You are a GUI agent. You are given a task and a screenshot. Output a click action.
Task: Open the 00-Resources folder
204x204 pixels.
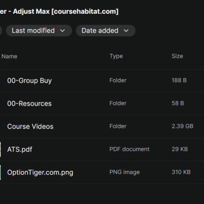pyautogui.click(x=30, y=104)
